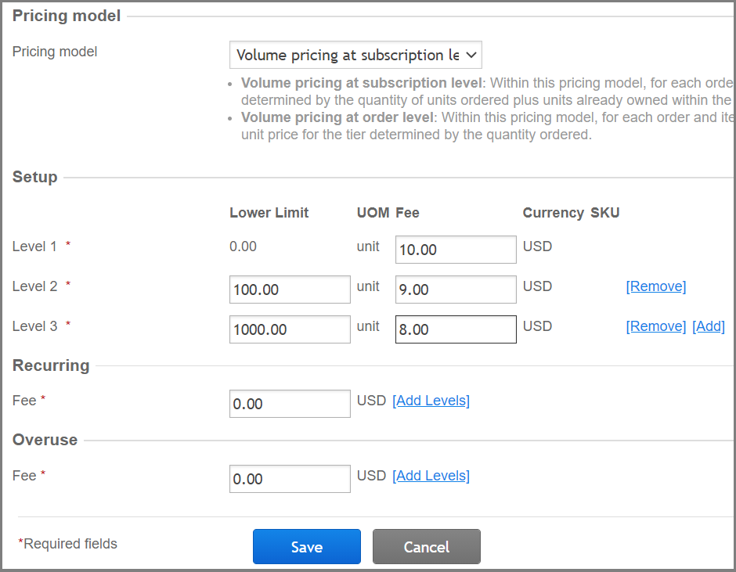Click into the Level 3 Fee field

pyautogui.click(x=456, y=329)
